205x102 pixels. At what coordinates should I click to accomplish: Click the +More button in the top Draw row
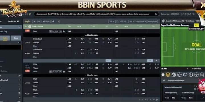point(57,31)
